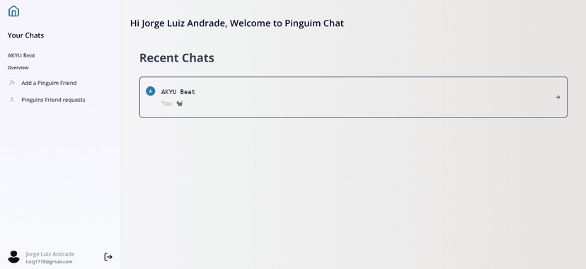Click the luizj1718@gmail.com email text

[49, 261]
